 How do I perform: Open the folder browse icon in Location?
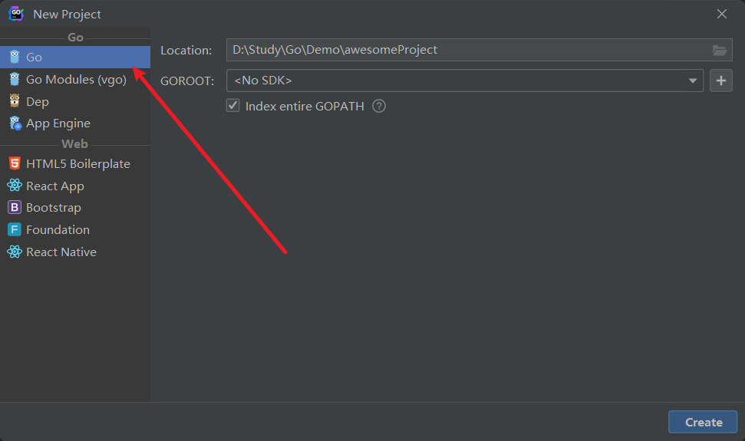[720, 50]
